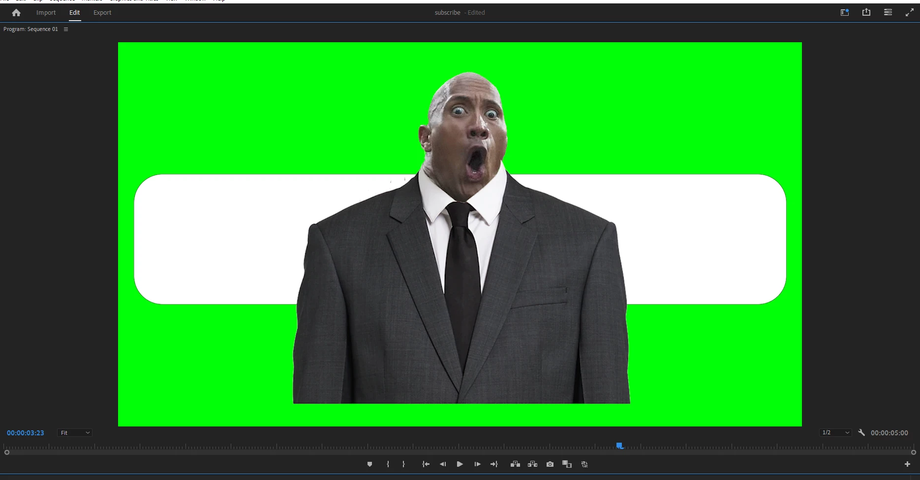This screenshot has width=920, height=480.
Task: Go to the Home screen icon
Action: (x=16, y=13)
